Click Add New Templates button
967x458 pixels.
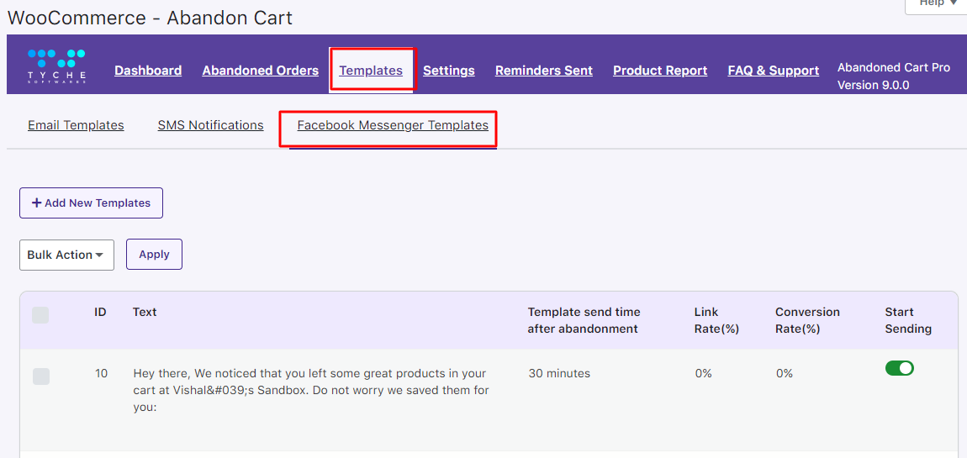92,203
